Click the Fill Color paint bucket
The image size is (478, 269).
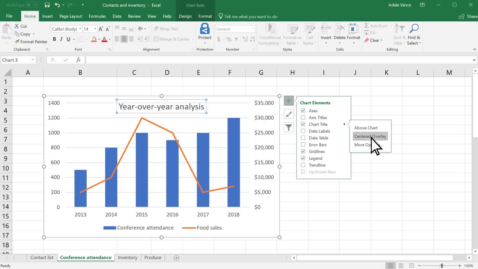(94, 39)
